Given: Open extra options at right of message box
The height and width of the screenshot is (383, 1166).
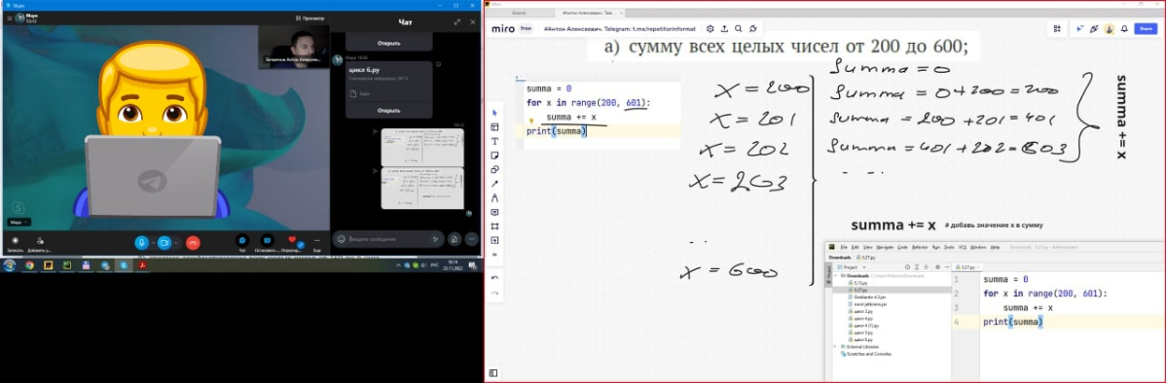Looking at the screenshot, I should click(x=471, y=239).
